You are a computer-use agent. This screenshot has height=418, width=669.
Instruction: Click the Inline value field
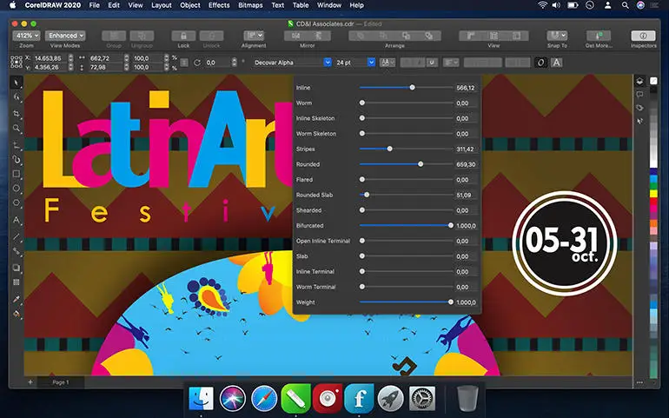[x=466, y=88]
